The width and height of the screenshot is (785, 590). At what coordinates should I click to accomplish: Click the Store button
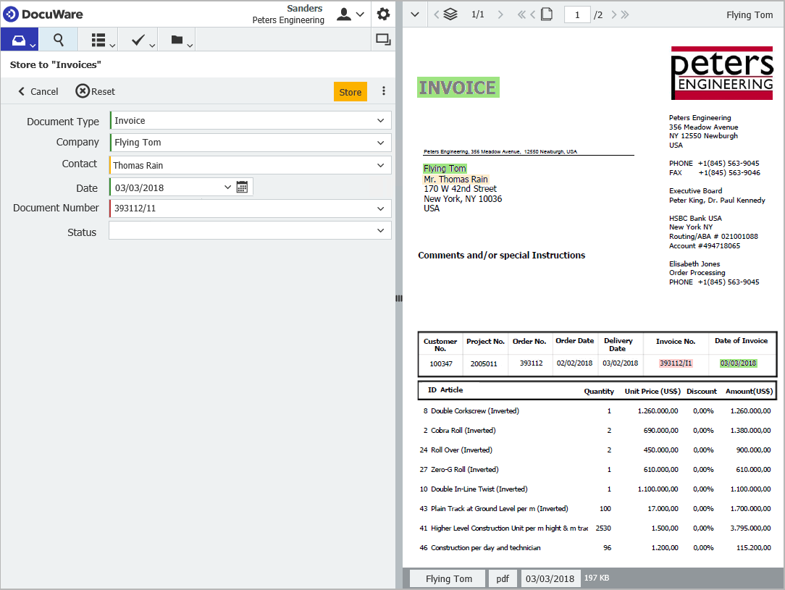(350, 91)
